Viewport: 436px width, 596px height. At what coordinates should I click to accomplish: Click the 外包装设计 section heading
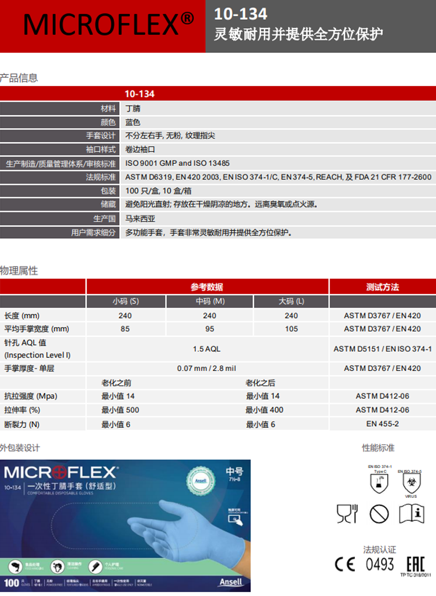click(20, 448)
